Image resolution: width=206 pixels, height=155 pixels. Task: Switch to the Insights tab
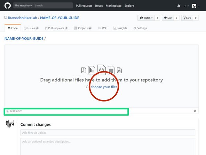tap(120, 28)
